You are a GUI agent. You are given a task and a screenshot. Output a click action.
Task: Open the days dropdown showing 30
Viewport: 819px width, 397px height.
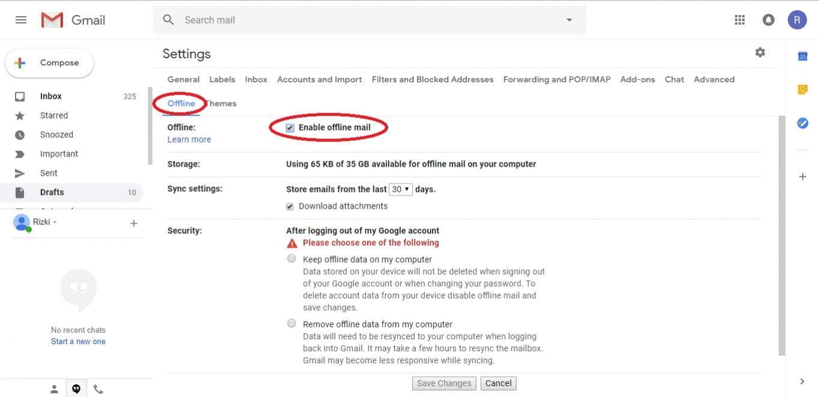tap(401, 189)
